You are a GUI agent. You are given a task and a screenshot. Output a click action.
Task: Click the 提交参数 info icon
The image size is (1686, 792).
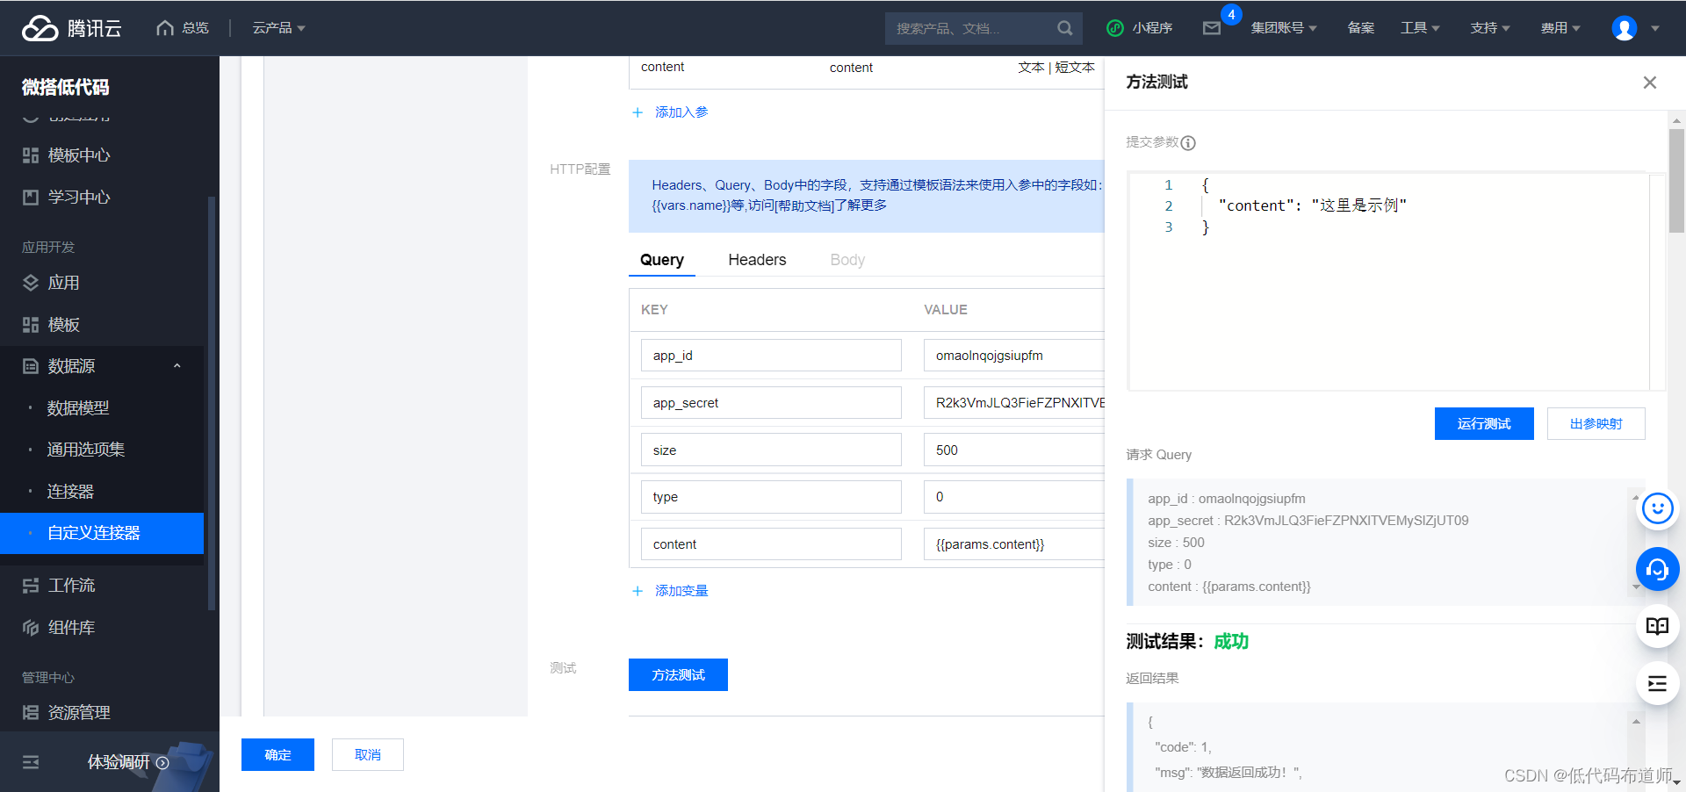(x=1188, y=143)
